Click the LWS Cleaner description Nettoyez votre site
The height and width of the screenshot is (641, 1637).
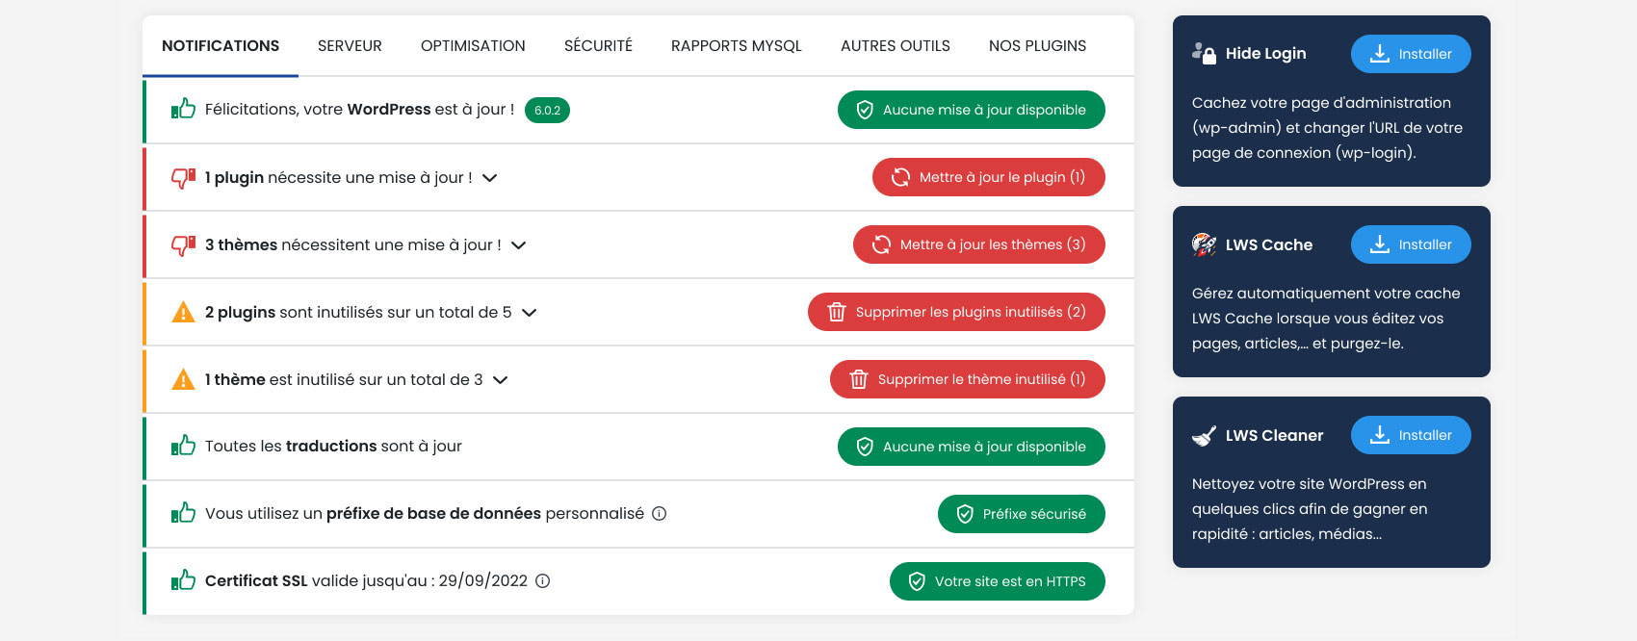pos(1310,509)
